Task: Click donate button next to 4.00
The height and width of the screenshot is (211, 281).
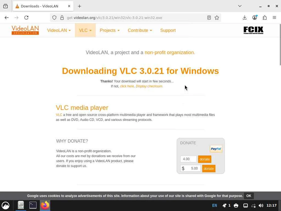Action: click(205, 159)
